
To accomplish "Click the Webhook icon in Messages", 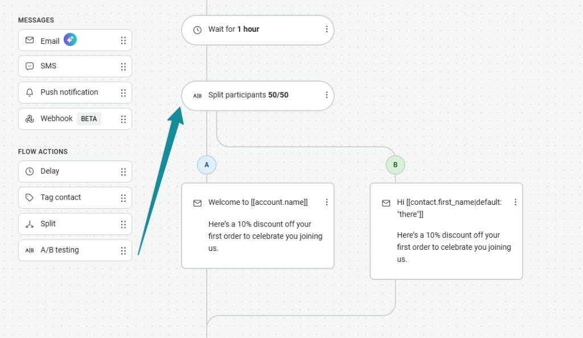I will (30, 119).
